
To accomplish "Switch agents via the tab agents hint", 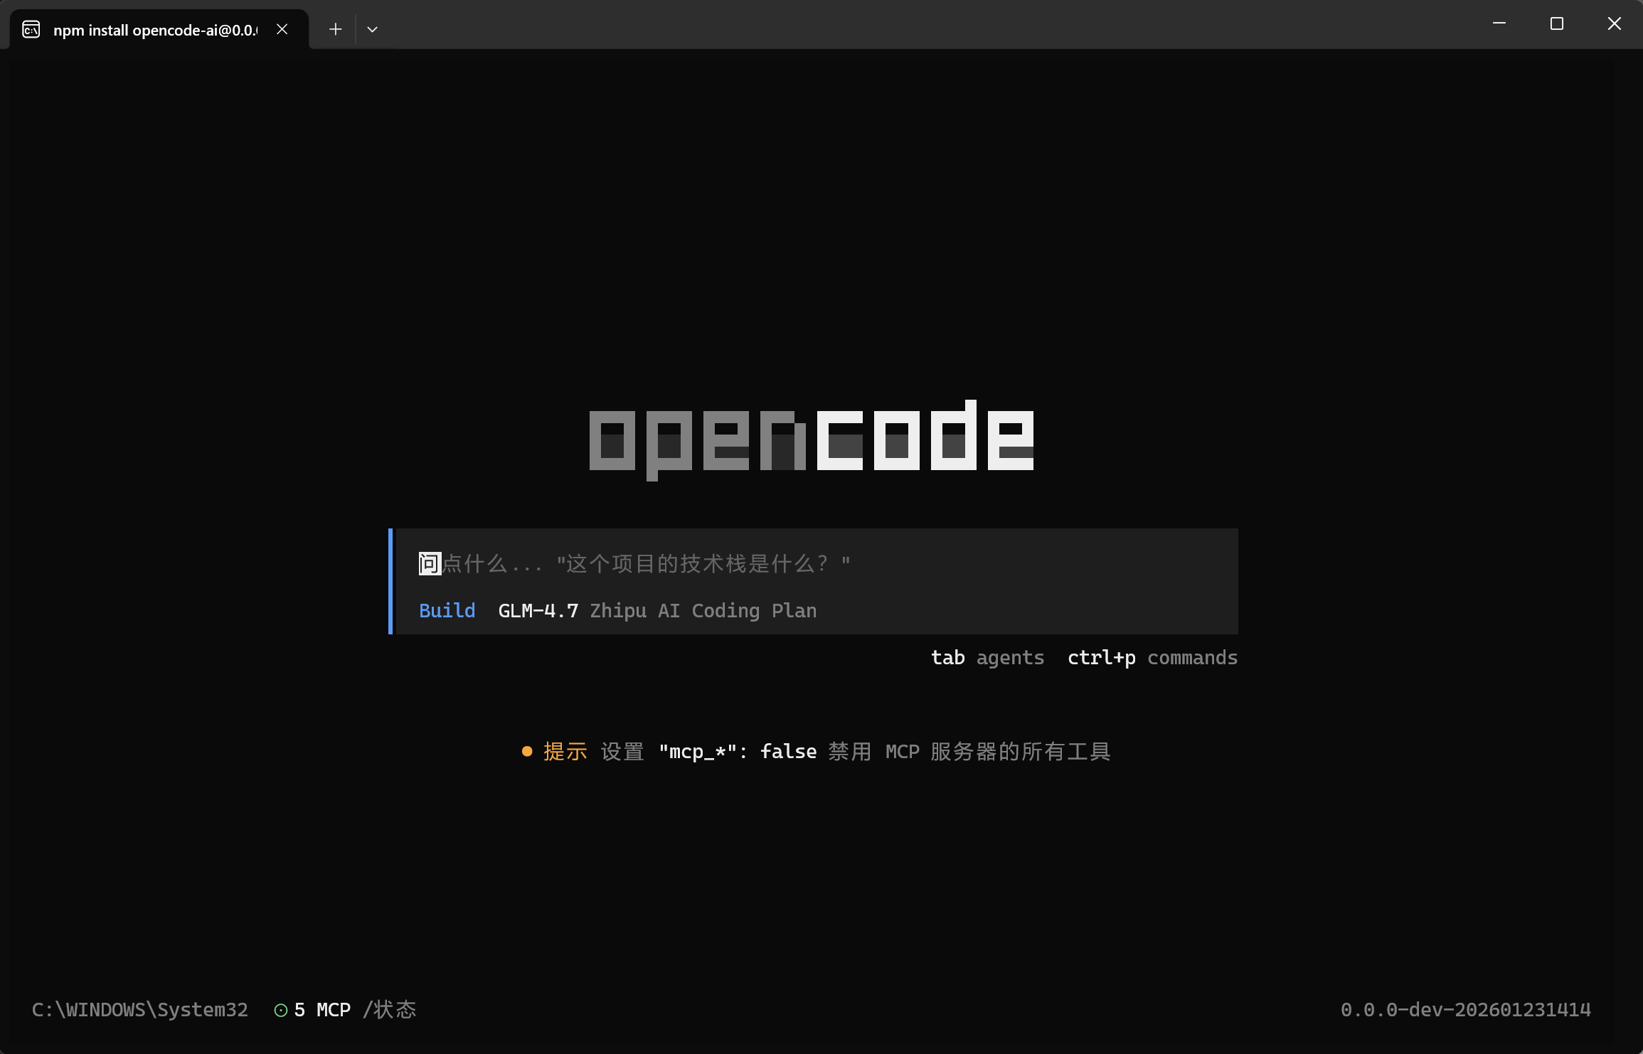I will pos(988,657).
